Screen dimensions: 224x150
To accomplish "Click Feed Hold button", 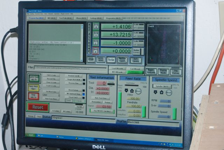I will pos(34,87).
